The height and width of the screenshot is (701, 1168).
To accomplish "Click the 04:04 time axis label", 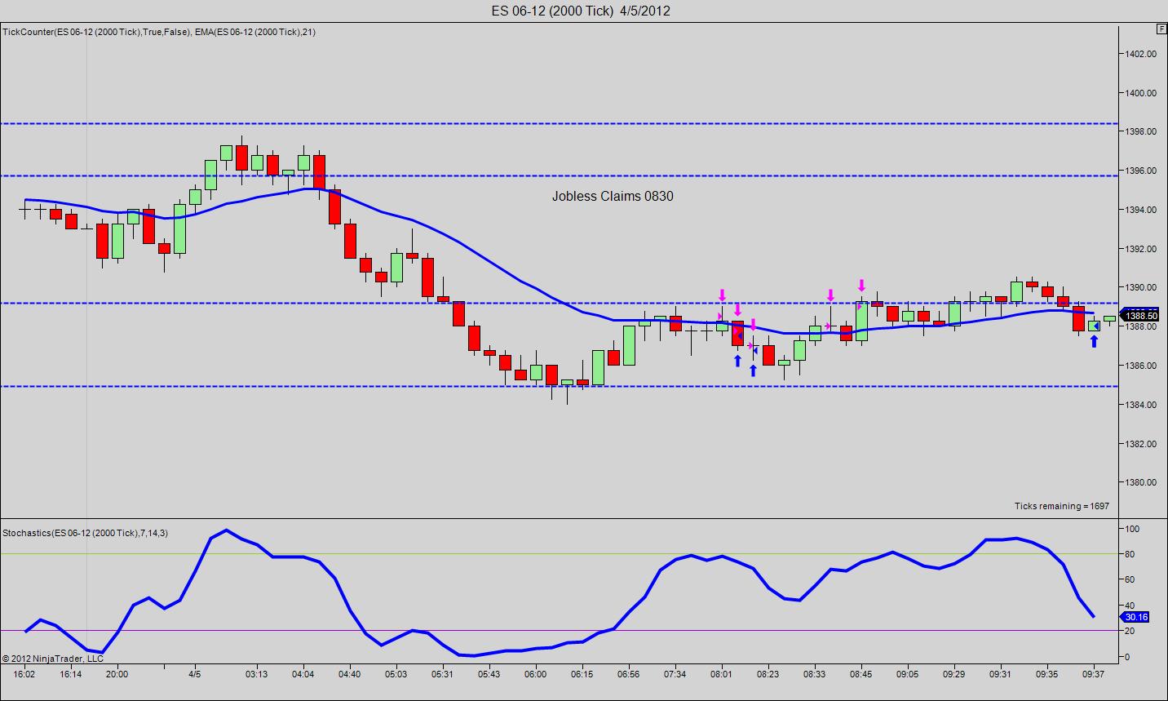I will pos(303,674).
